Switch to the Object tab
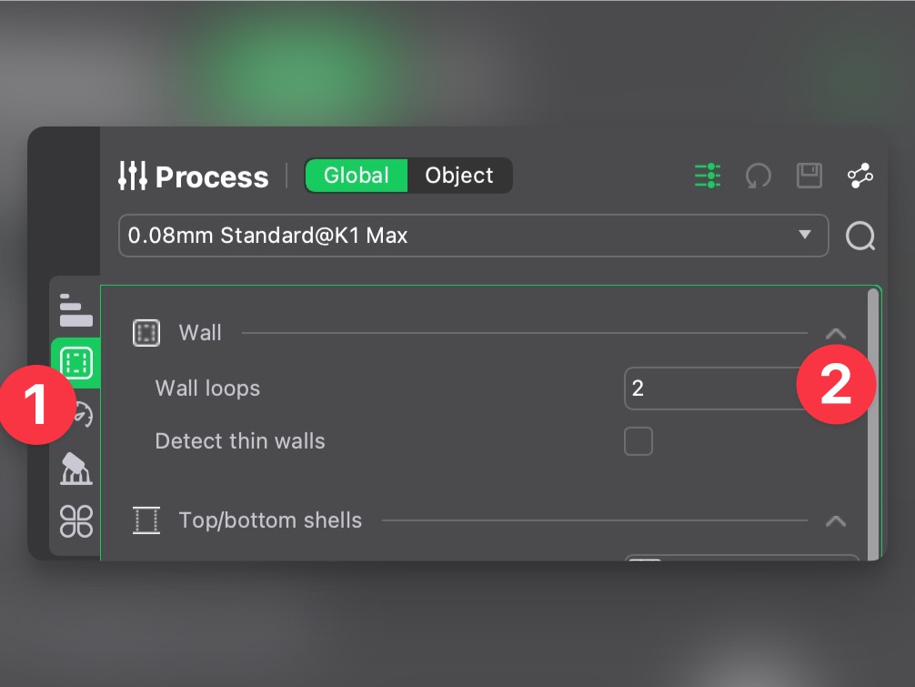The image size is (915, 687). [x=459, y=176]
